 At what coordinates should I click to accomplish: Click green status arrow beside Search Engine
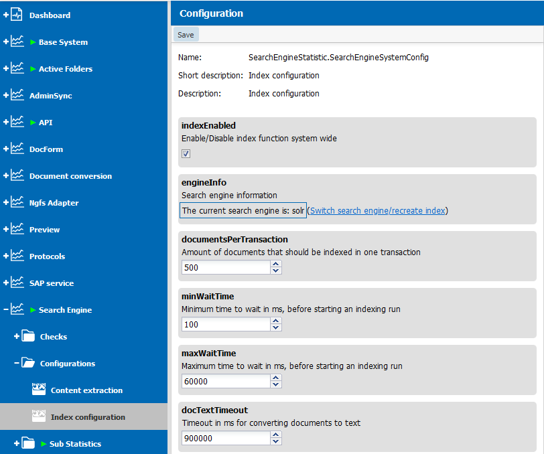(33, 310)
